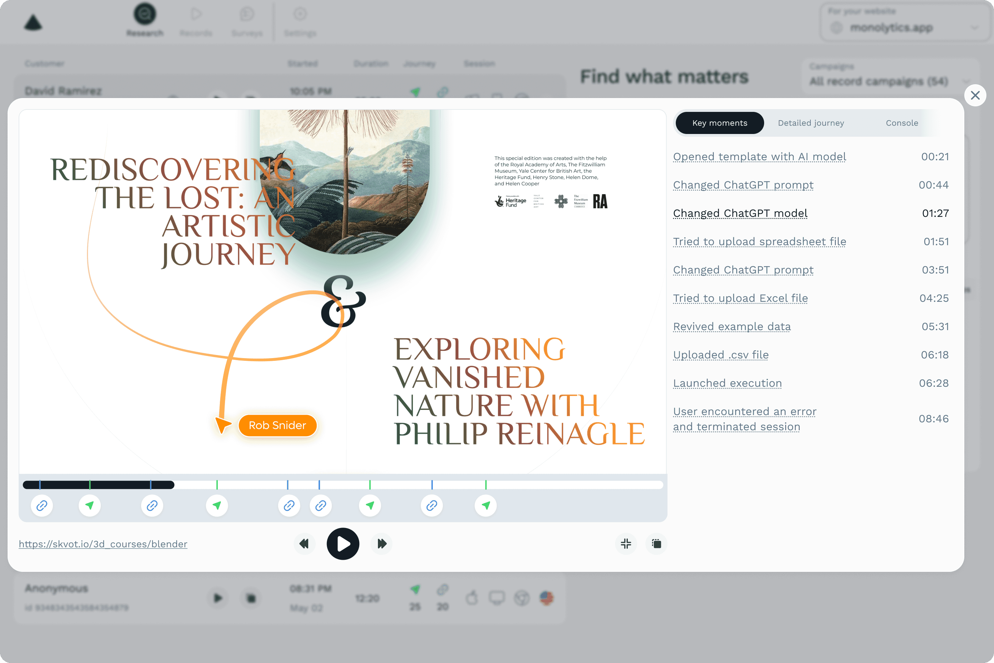Image resolution: width=994 pixels, height=663 pixels.
Task: Click the first link icon under the timeline
Action: (42, 506)
